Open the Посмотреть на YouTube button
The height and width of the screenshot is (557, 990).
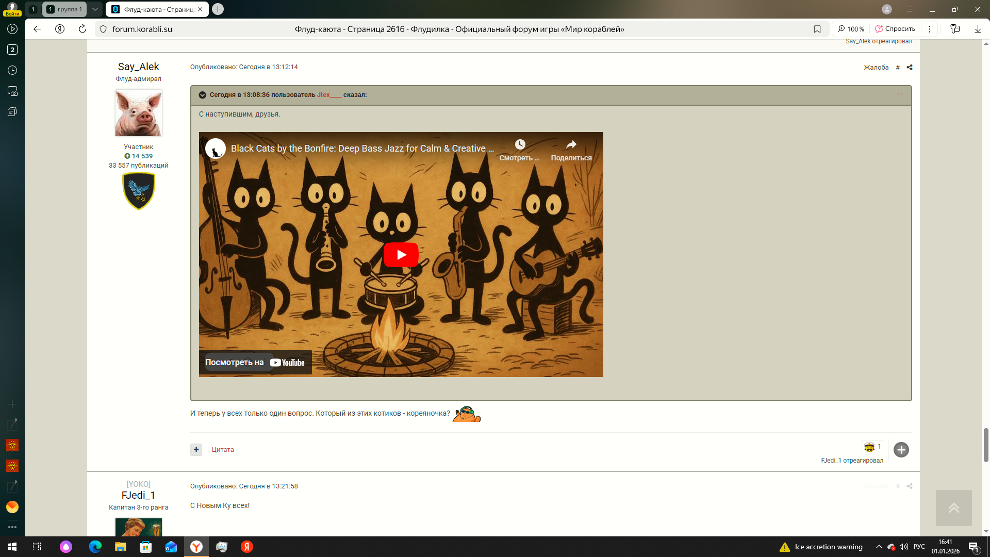pyautogui.click(x=255, y=363)
